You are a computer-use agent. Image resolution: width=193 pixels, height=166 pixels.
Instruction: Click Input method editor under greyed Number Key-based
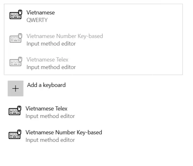click(x=51, y=44)
